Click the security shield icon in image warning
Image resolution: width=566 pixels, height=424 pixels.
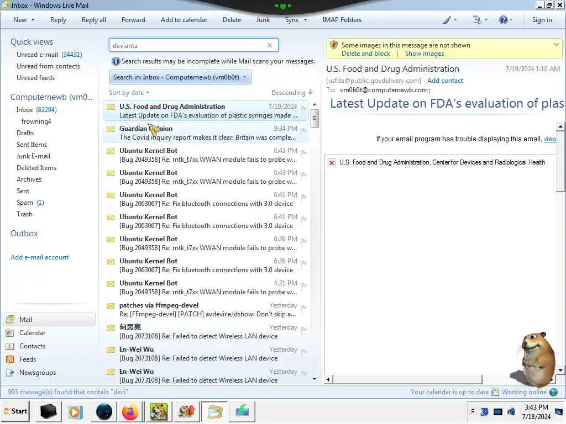click(334, 45)
